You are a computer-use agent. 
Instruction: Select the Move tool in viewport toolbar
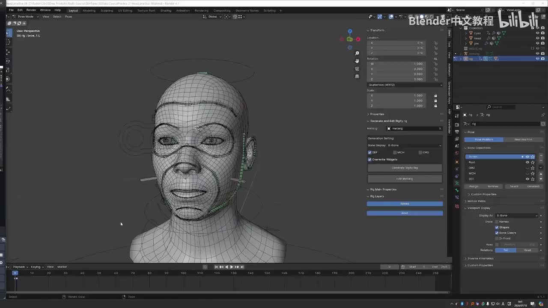(8, 52)
